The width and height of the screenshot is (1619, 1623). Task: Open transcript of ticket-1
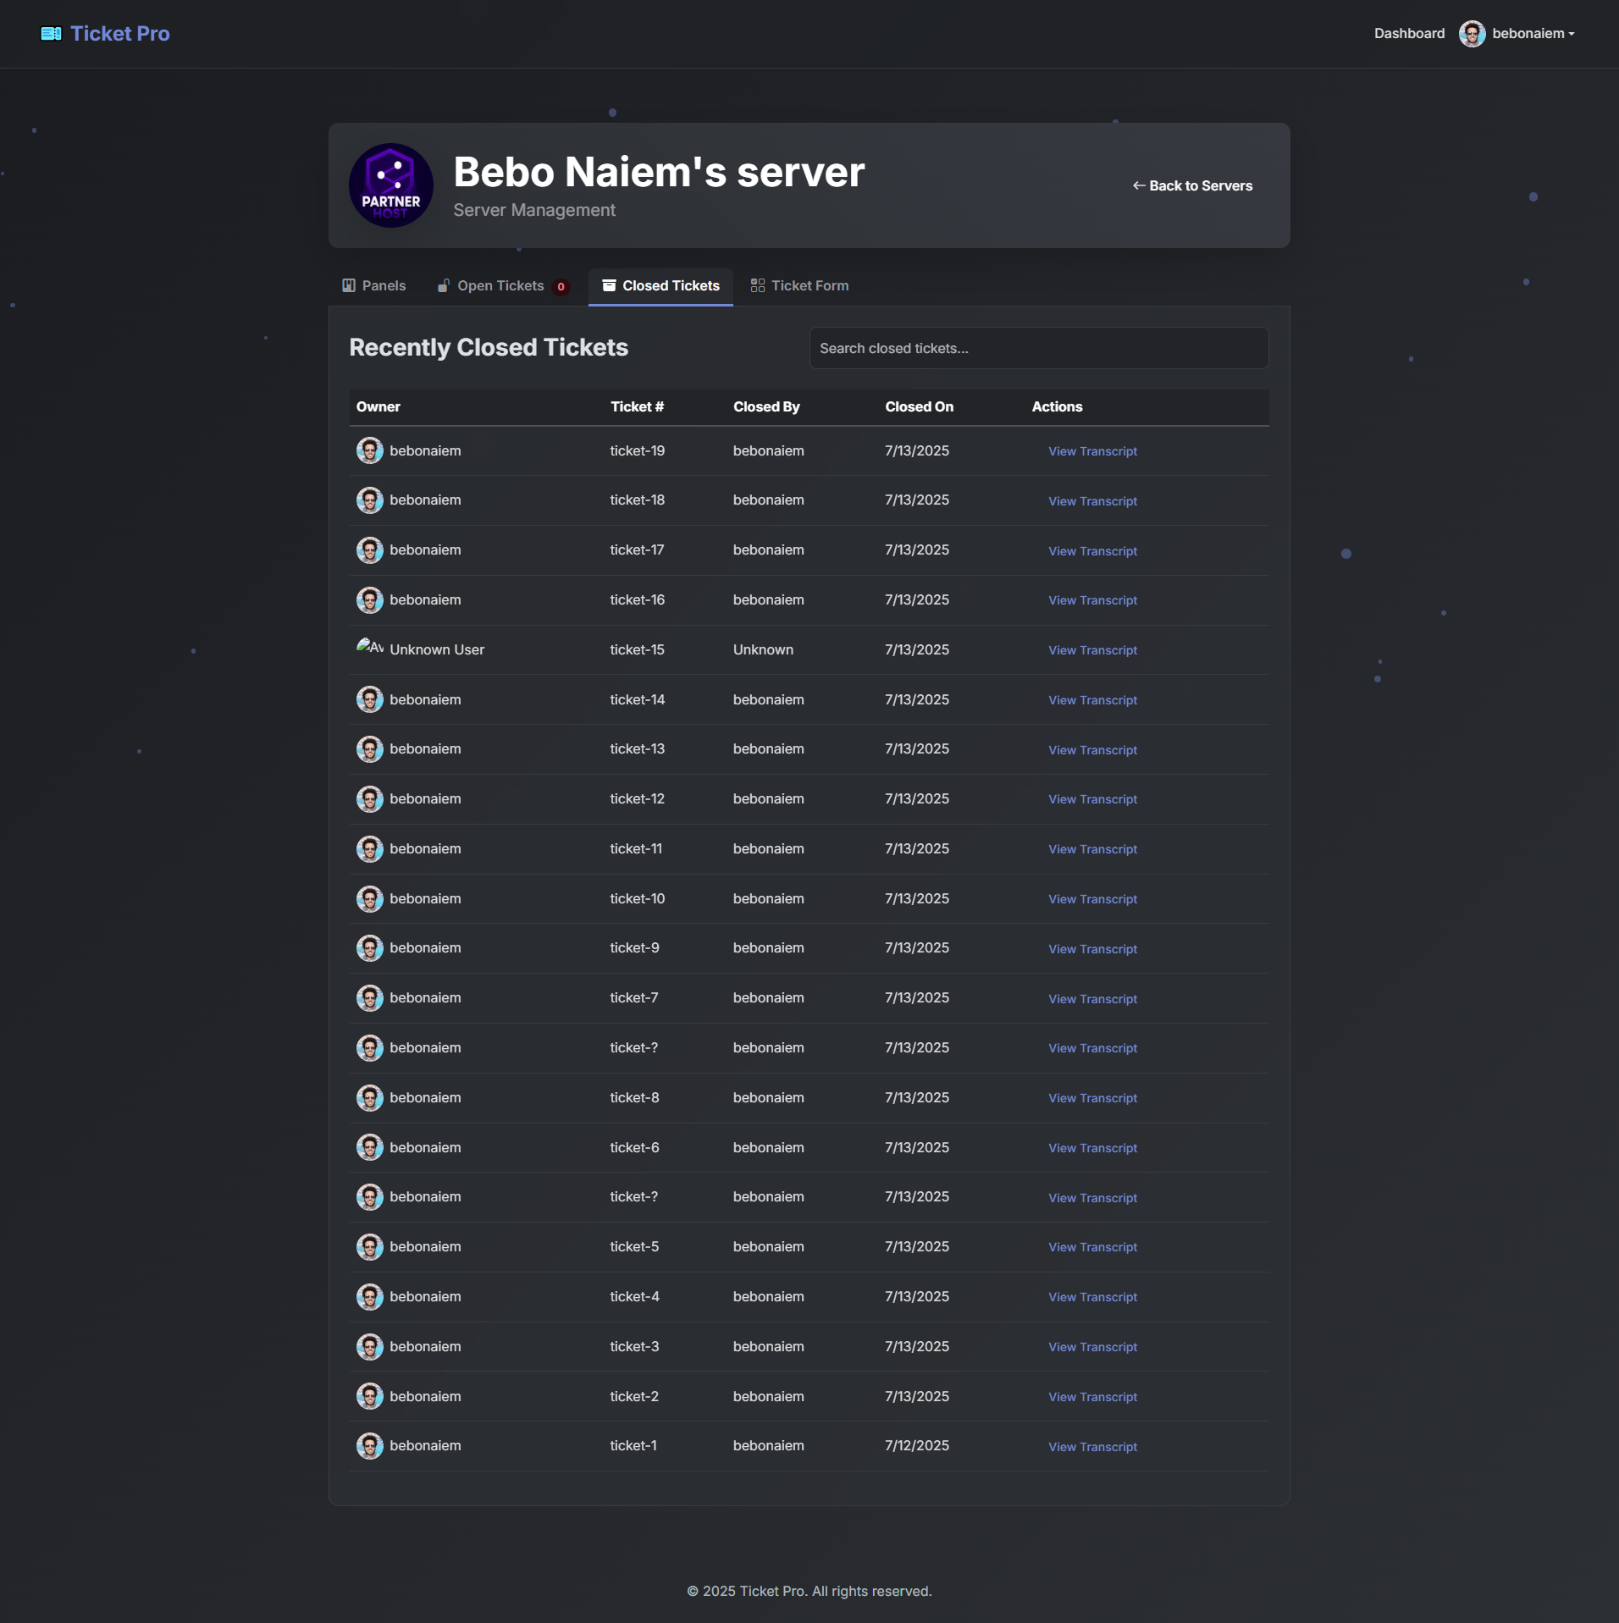point(1092,1447)
